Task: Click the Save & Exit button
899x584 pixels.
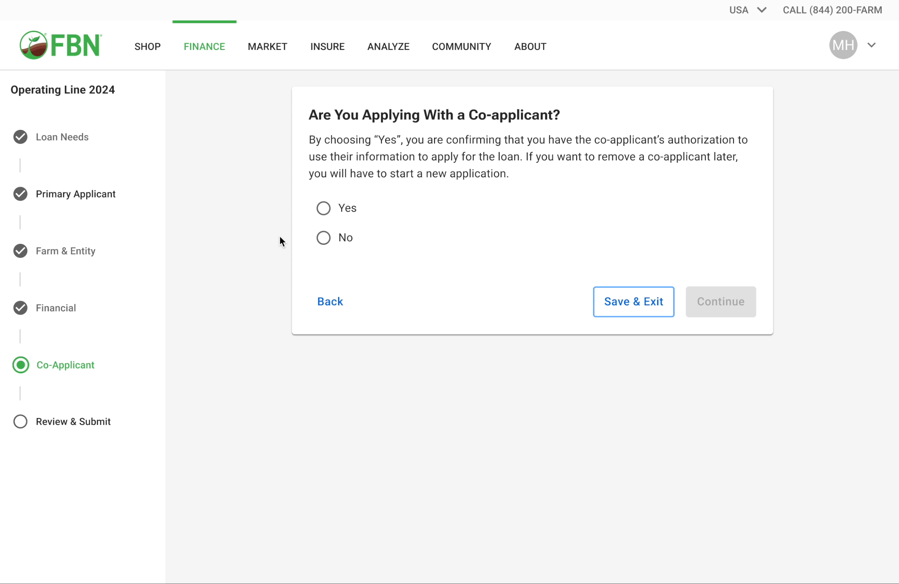Action: click(x=634, y=301)
